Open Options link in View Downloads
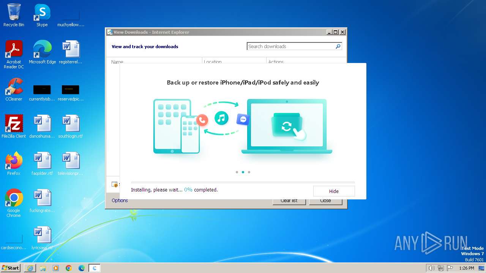Viewport: 486px width, 273px height. tap(120, 200)
